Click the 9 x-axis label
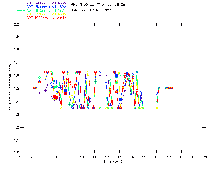This screenshot has height=170, width=212. [x=70, y=157]
